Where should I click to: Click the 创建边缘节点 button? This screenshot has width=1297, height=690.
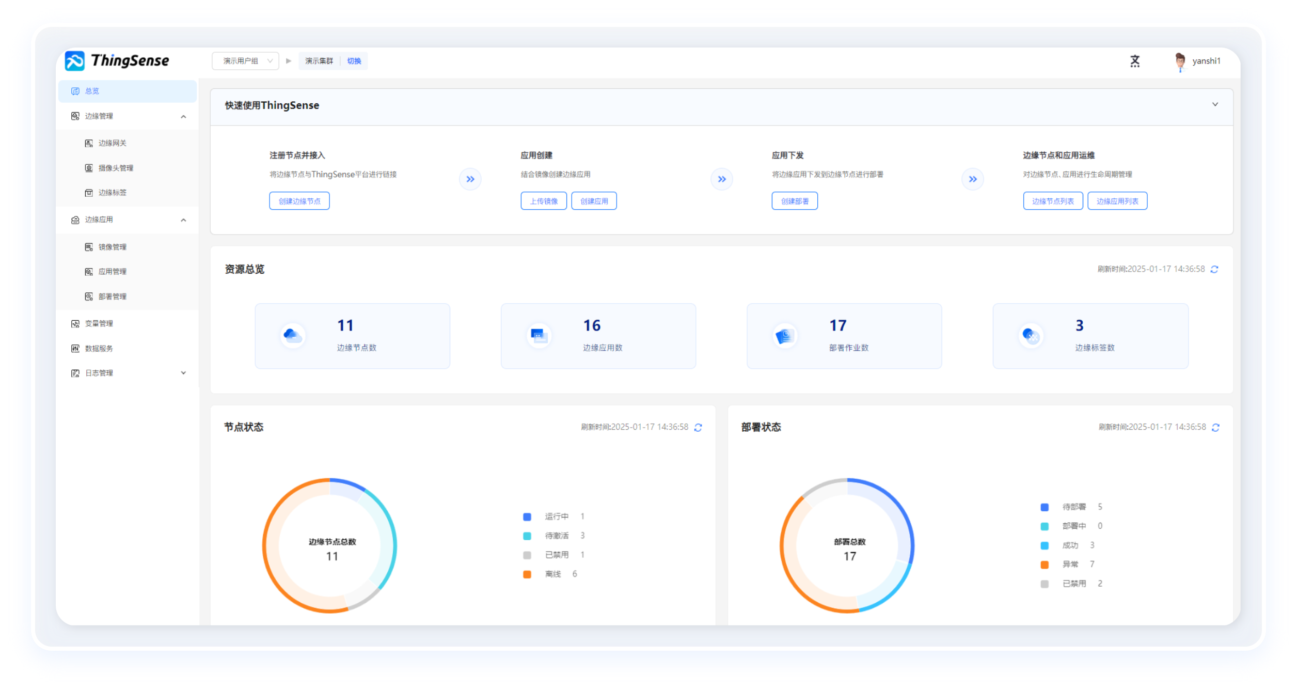tap(299, 201)
